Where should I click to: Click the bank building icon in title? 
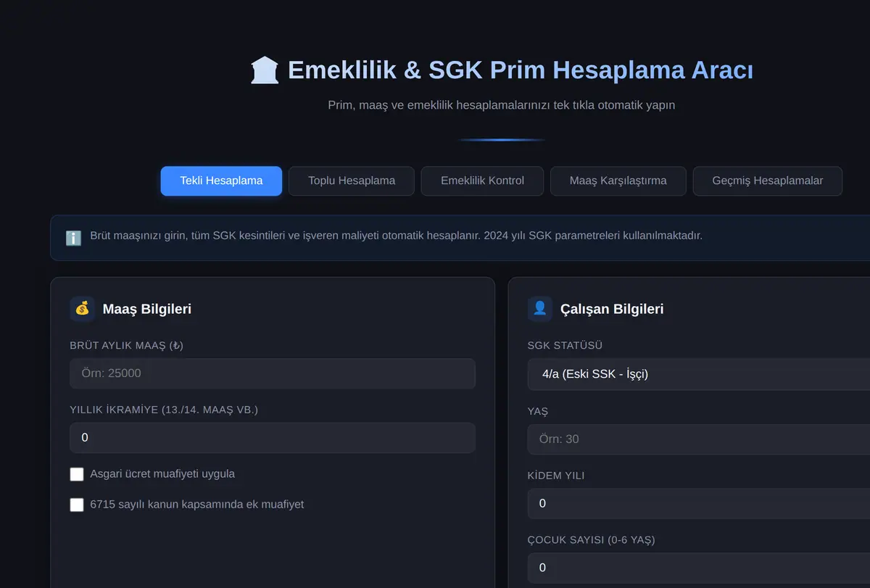pos(265,70)
